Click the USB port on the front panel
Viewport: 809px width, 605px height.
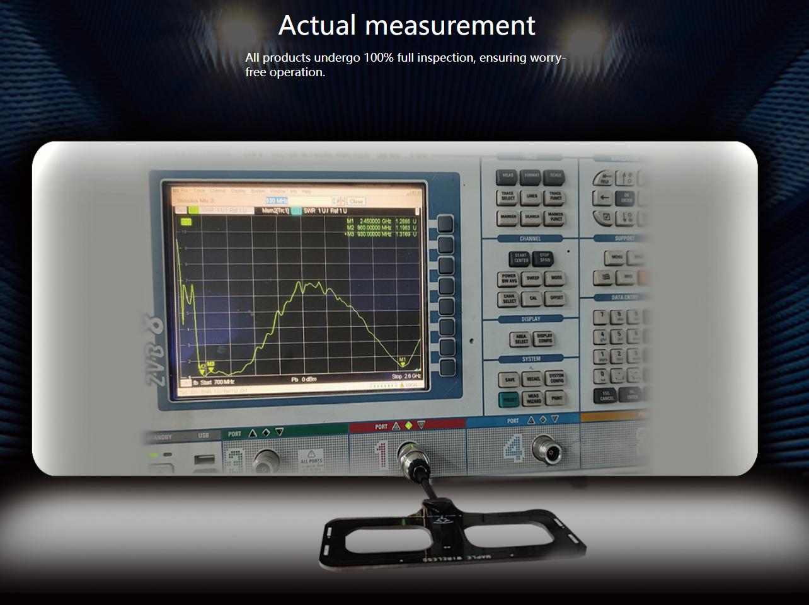click(x=204, y=460)
